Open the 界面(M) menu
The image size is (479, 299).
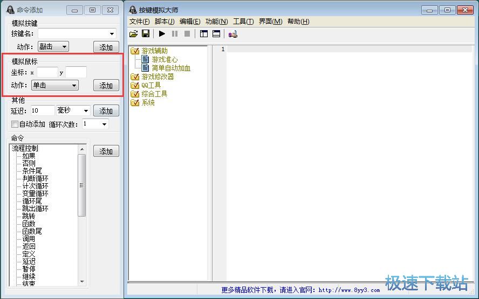[270, 22]
